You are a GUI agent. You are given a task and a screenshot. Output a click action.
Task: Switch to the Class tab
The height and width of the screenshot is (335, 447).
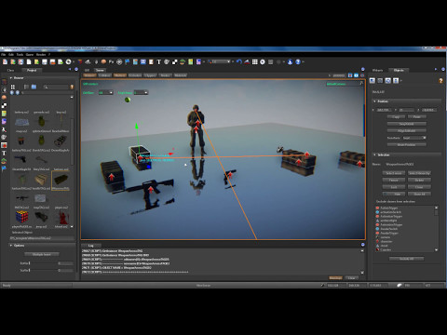tap(10, 70)
